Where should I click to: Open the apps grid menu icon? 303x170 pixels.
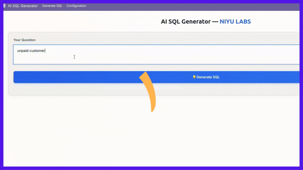(x=4, y=6)
